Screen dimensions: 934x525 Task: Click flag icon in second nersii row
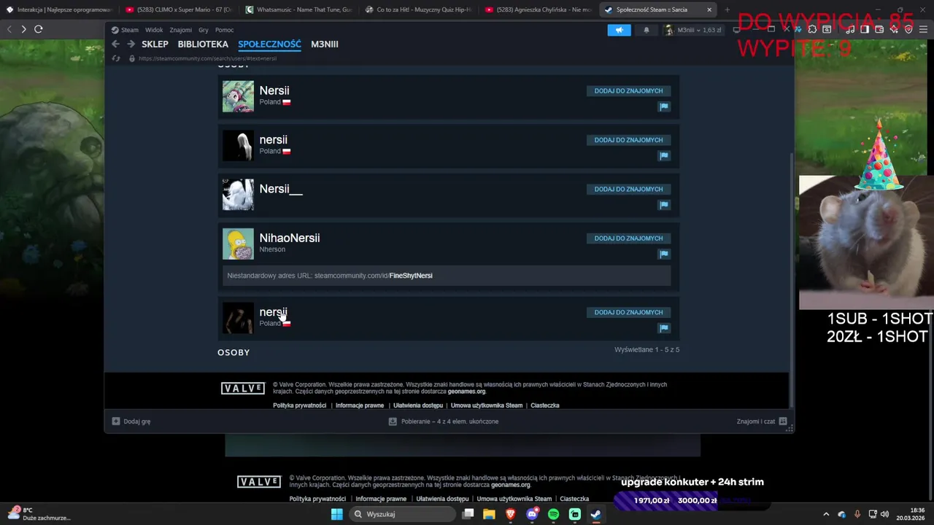[x=664, y=155]
